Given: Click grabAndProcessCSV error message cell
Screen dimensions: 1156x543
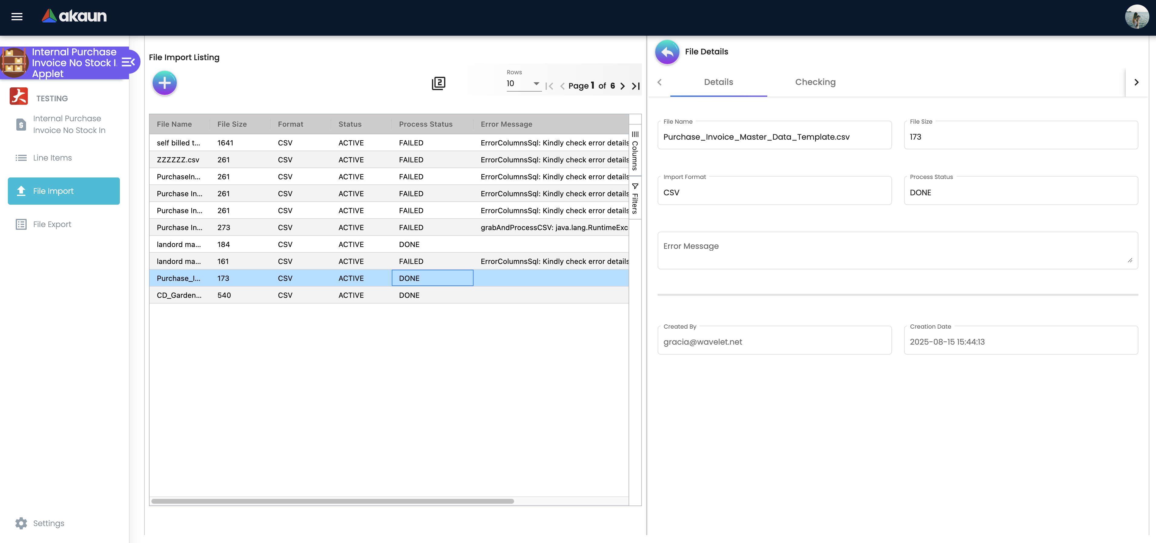Looking at the screenshot, I should [x=551, y=228].
